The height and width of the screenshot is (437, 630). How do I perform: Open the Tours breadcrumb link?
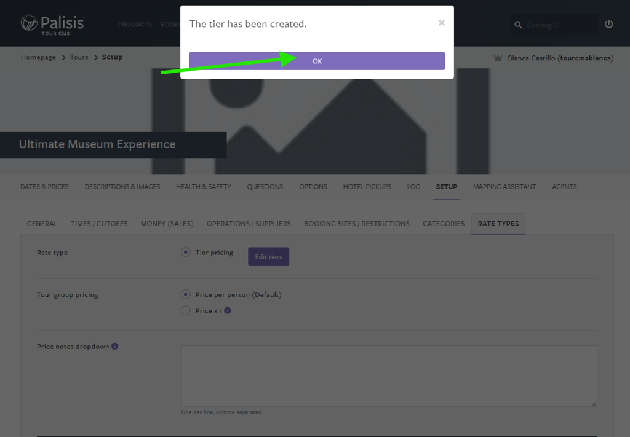tap(79, 57)
